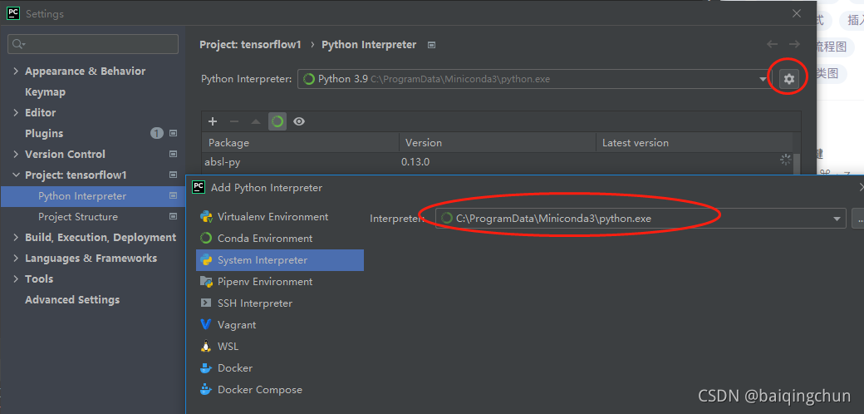Viewport: 864px width, 414px height.
Task: Select System Interpreter option
Action: pos(280,259)
